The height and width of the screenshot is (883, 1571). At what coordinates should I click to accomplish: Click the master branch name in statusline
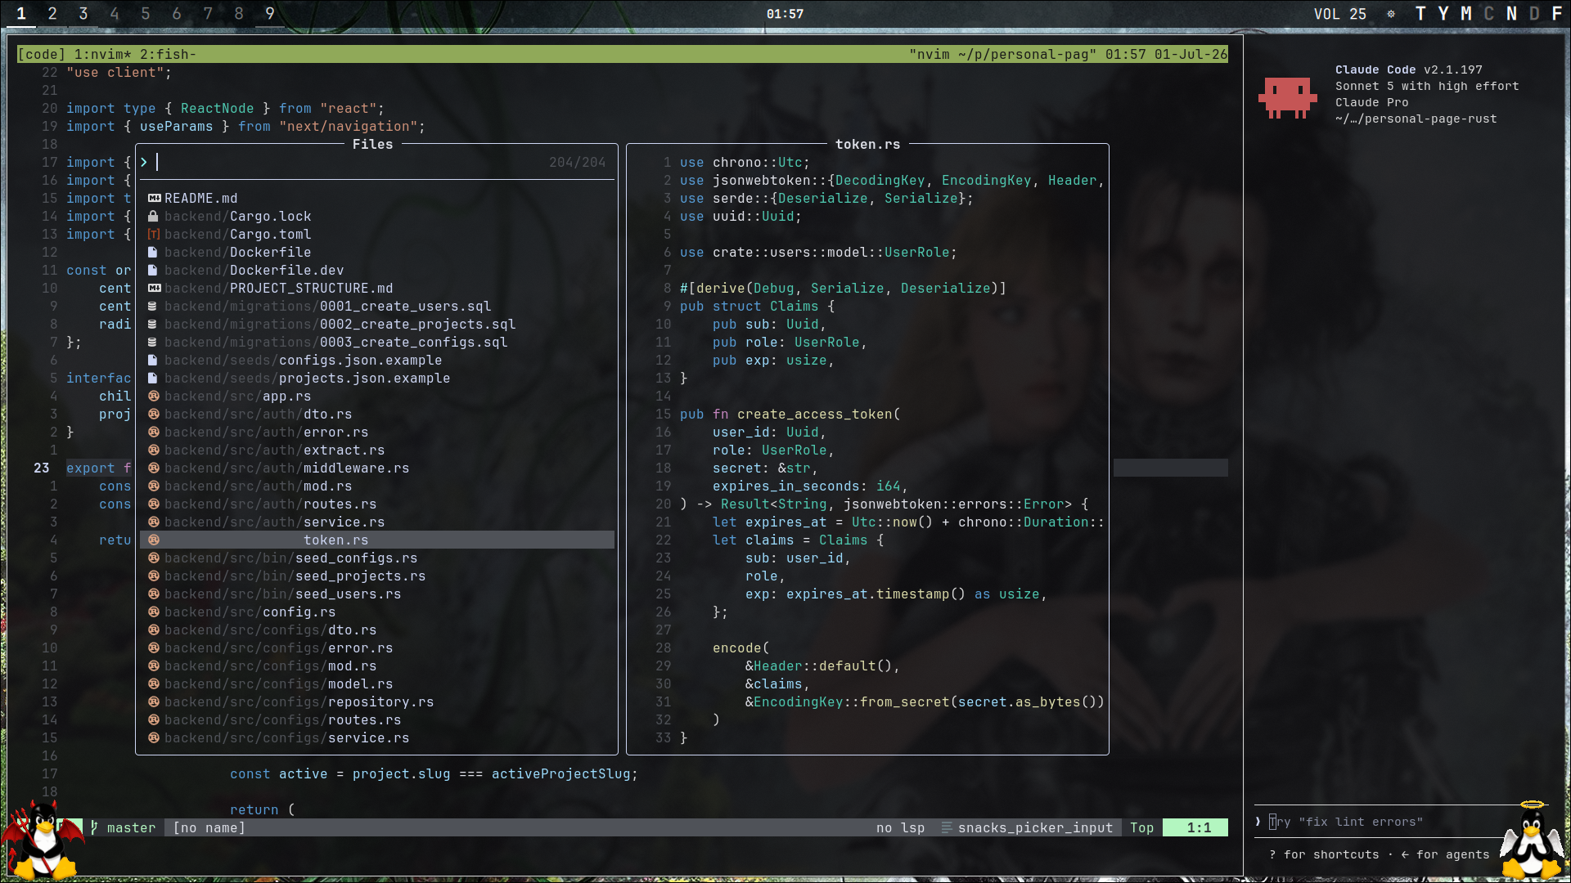[x=131, y=828]
